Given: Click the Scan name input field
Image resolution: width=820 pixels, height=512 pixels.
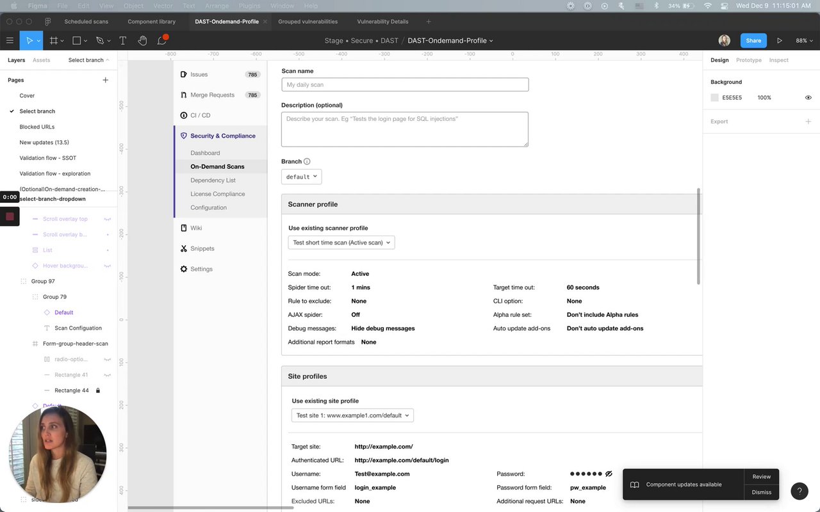Looking at the screenshot, I should click(x=405, y=84).
